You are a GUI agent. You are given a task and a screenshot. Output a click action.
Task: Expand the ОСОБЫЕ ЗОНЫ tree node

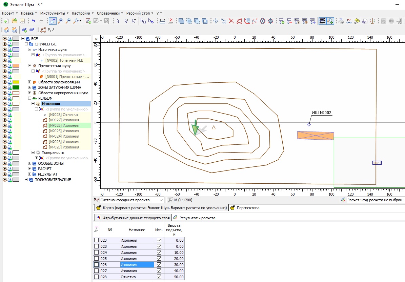(30, 163)
